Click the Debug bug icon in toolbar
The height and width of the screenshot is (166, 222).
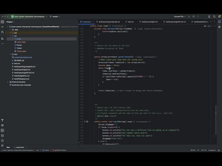click(x=194, y=17)
